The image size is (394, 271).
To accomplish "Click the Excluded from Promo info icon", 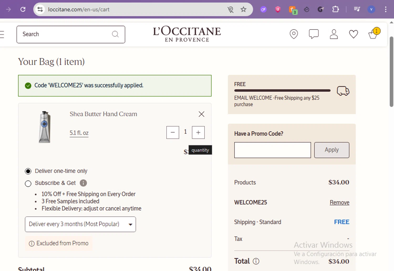I will pos(32,244).
